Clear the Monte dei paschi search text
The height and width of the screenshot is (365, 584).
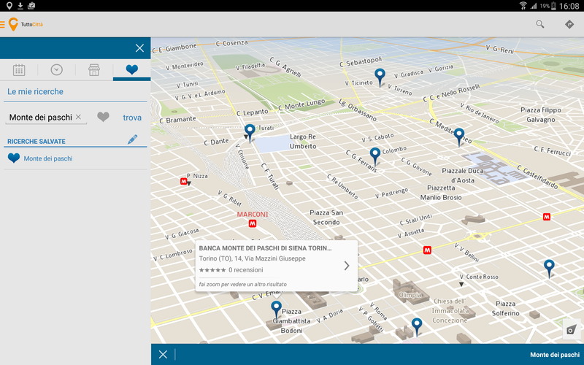[78, 117]
